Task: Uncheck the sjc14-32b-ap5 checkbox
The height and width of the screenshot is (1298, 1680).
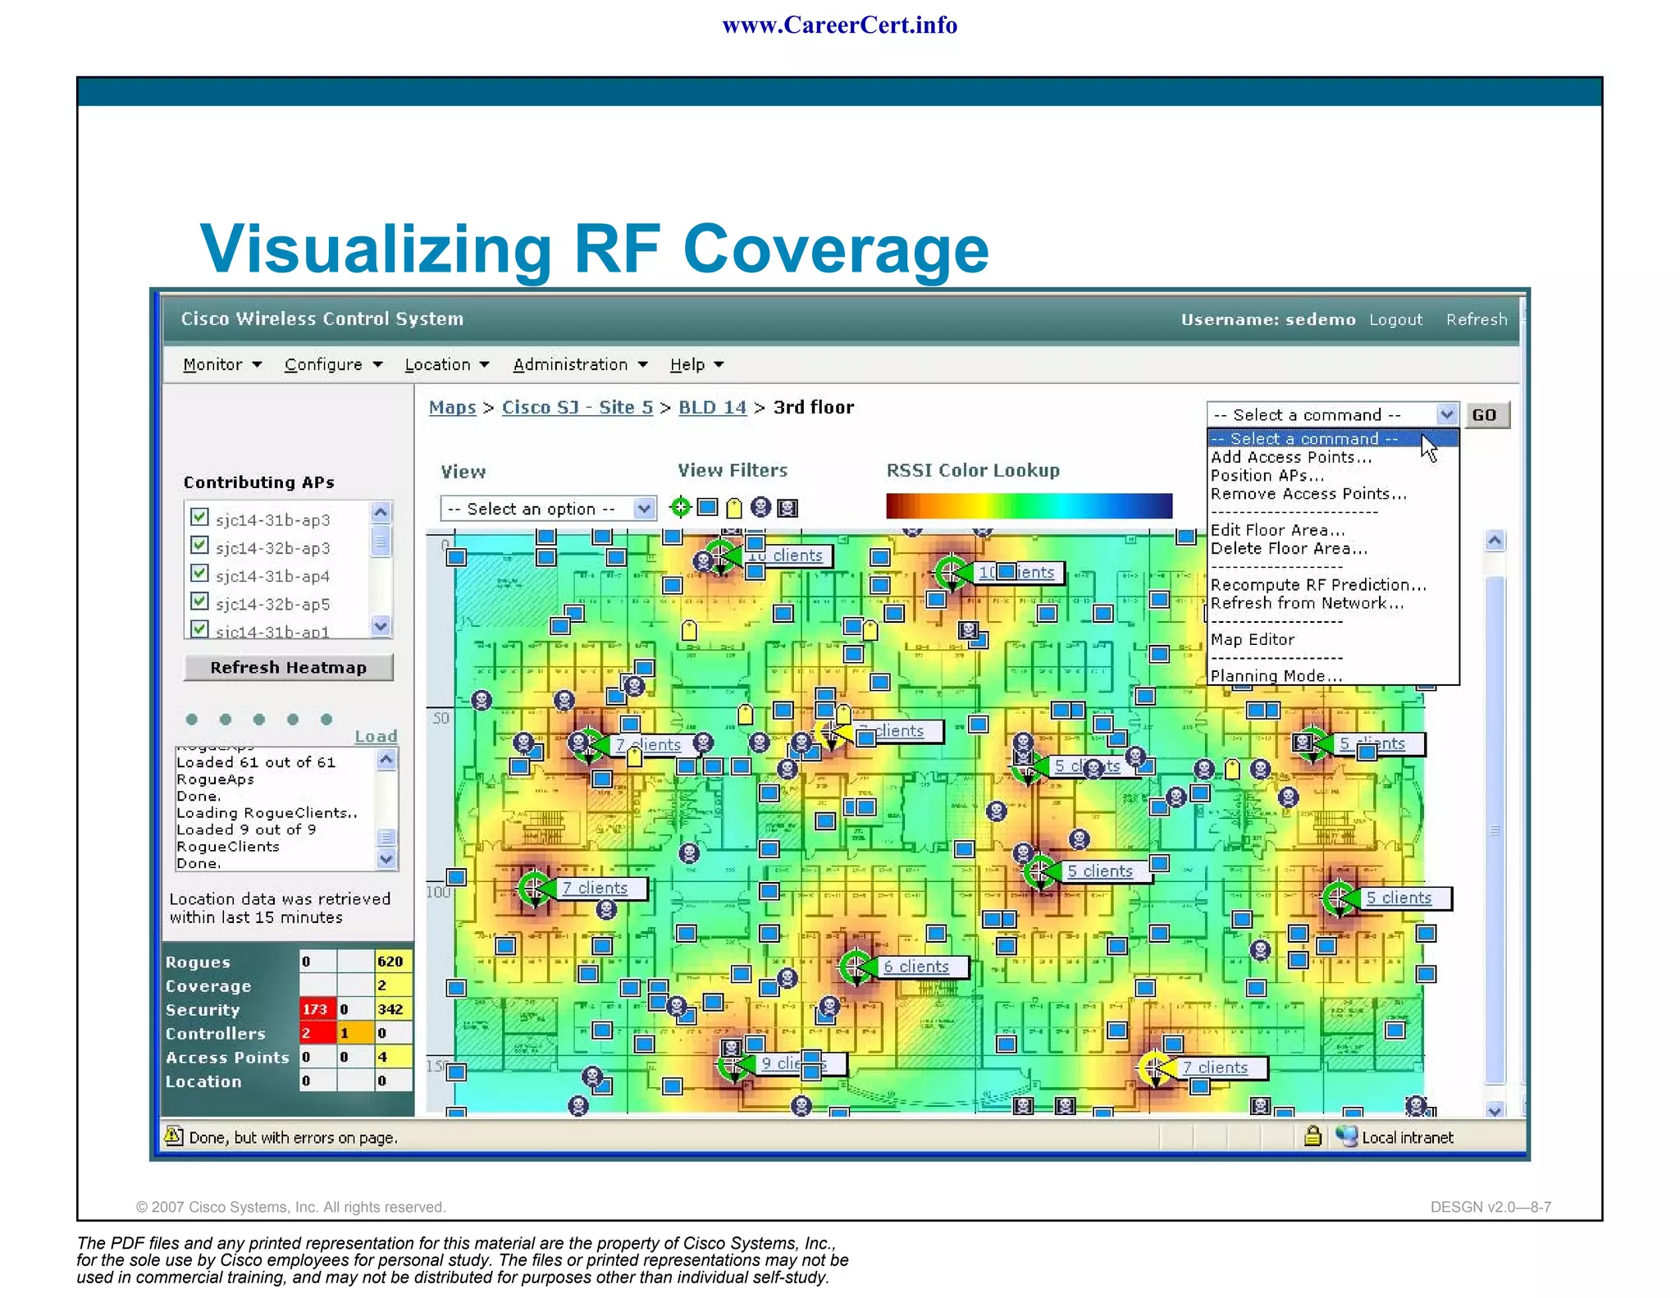Action: [x=199, y=601]
